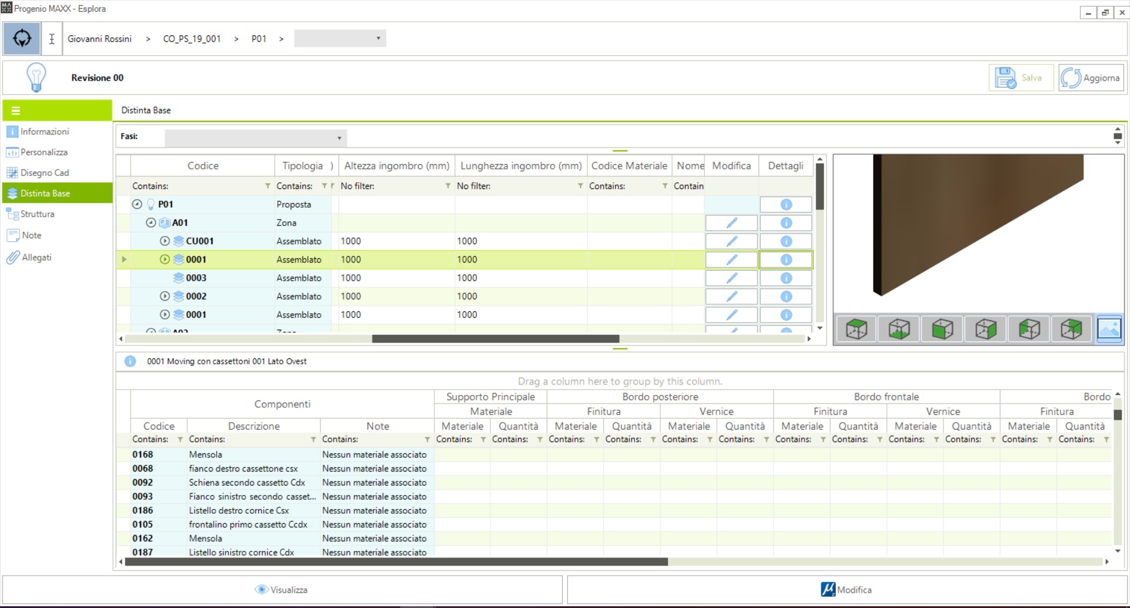This screenshot has height=608, width=1130.
Task: Open details info for row 0002
Action: click(x=786, y=296)
